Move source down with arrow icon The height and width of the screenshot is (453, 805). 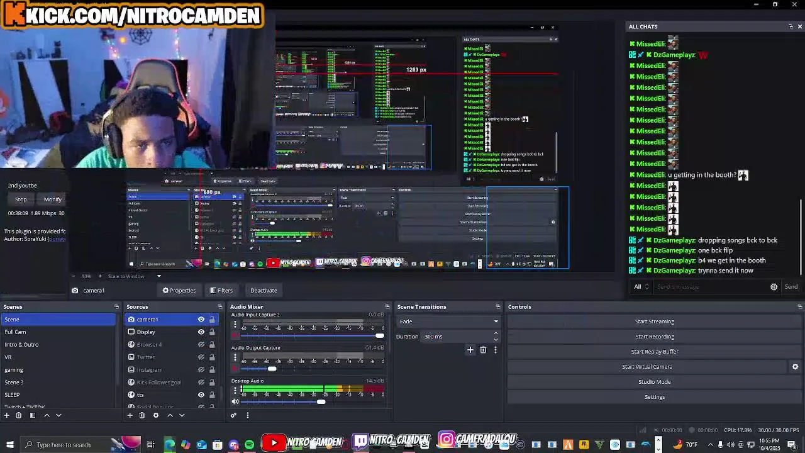pyautogui.click(x=182, y=415)
